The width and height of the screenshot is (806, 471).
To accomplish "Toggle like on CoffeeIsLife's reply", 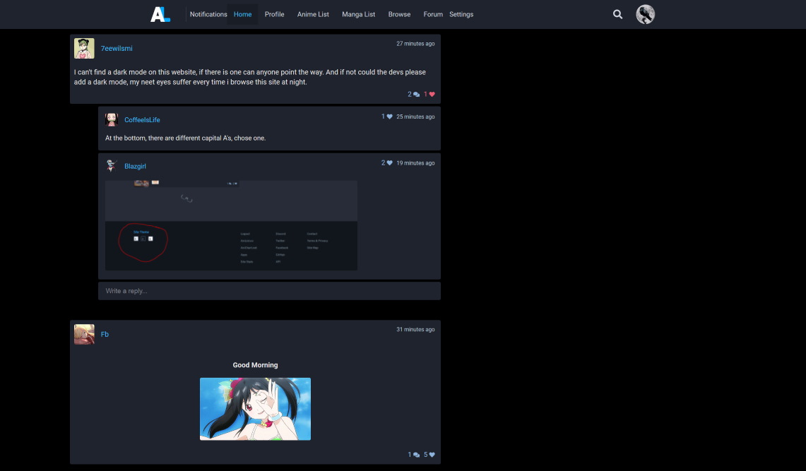I will [389, 117].
